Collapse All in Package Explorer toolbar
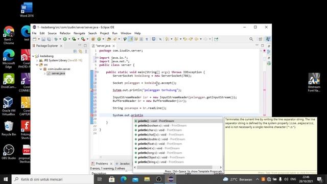Image resolution: width=327 pixels, height=184 pixels. tap(75, 51)
